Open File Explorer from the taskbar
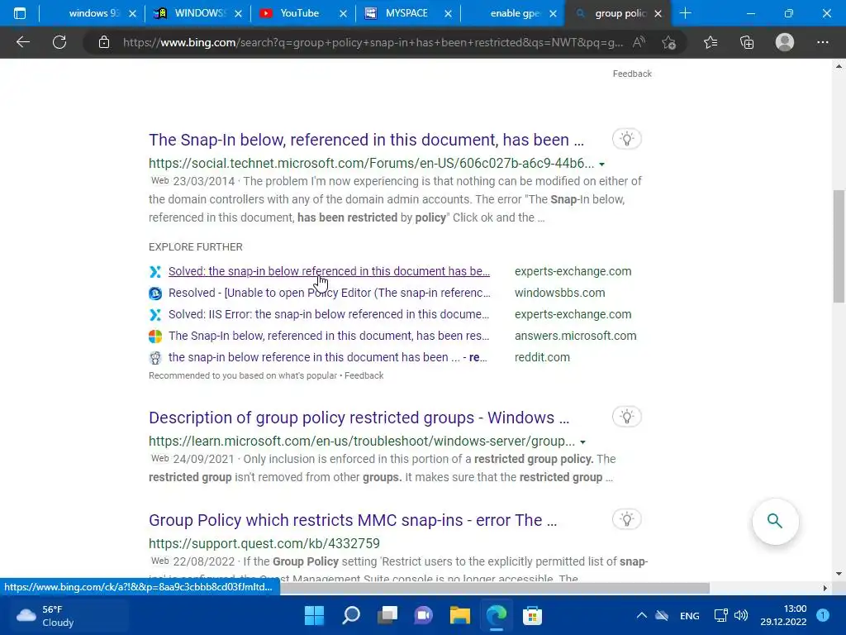 click(459, 615)
